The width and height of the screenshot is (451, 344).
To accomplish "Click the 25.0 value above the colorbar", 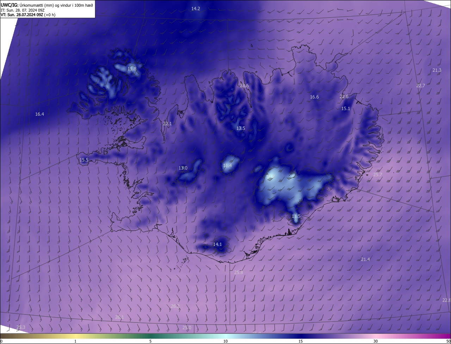I will coord(187,327).
